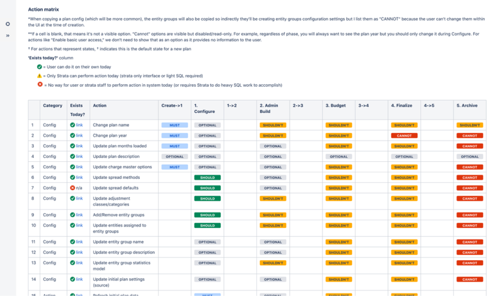The image size is (504, 296).
Task: Open the settings gear in left sidebar
Action: [8, 24]
